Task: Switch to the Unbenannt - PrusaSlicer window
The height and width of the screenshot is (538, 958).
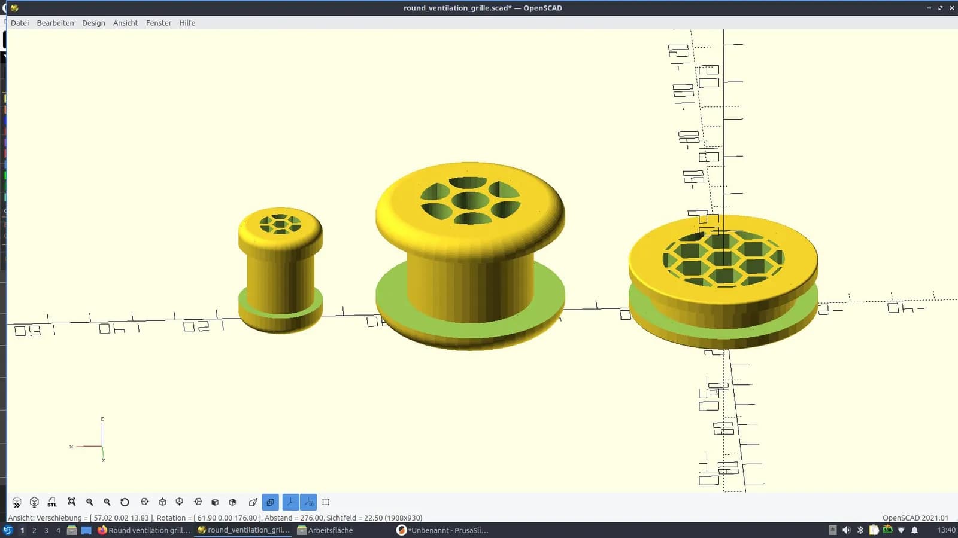Action: tap(443, 530)
